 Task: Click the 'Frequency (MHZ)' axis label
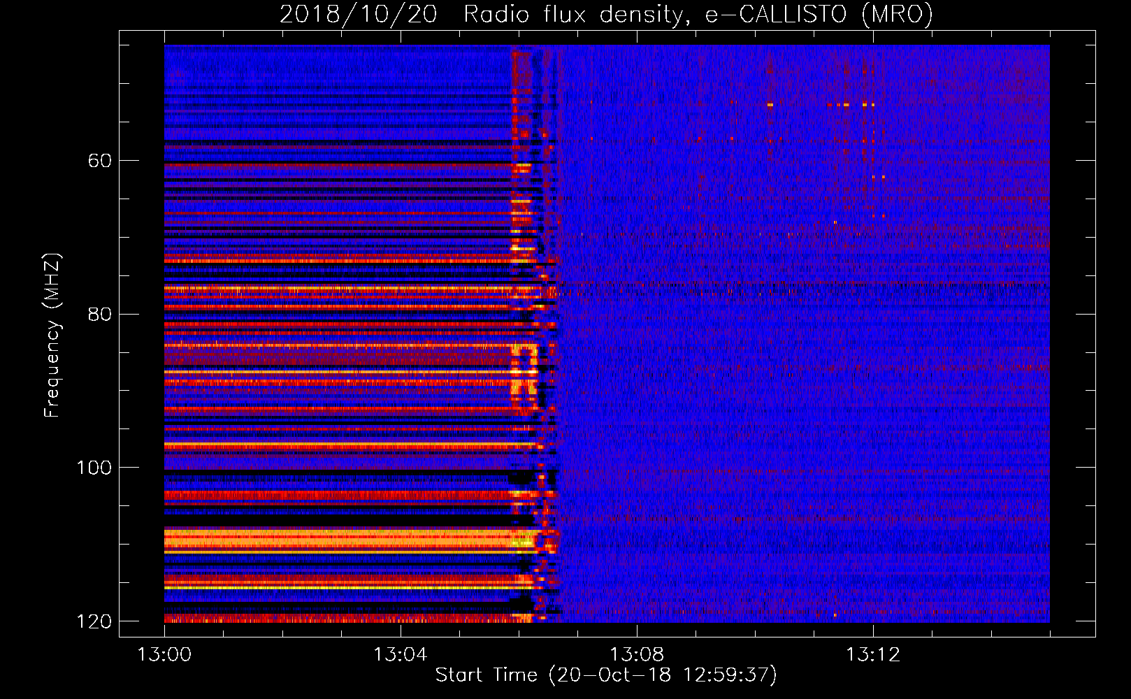(52, 336)
